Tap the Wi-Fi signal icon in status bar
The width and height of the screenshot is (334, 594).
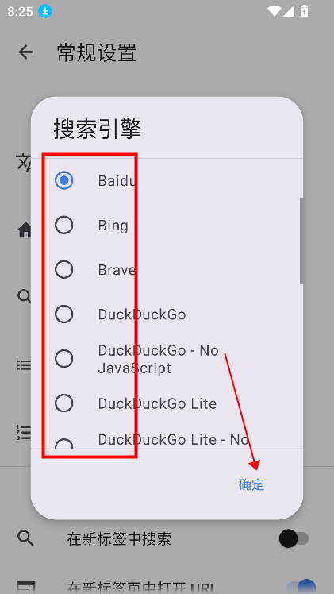(x=274, y=11)
